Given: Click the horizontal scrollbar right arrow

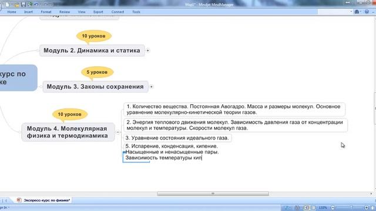Looking at the screenshot, I should click(371, 194).
